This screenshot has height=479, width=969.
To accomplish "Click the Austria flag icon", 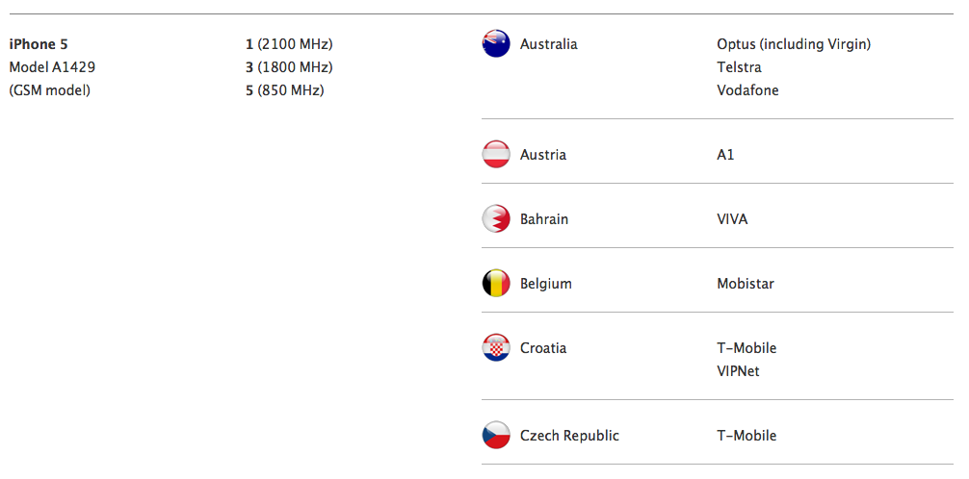I will pos(496,155).
